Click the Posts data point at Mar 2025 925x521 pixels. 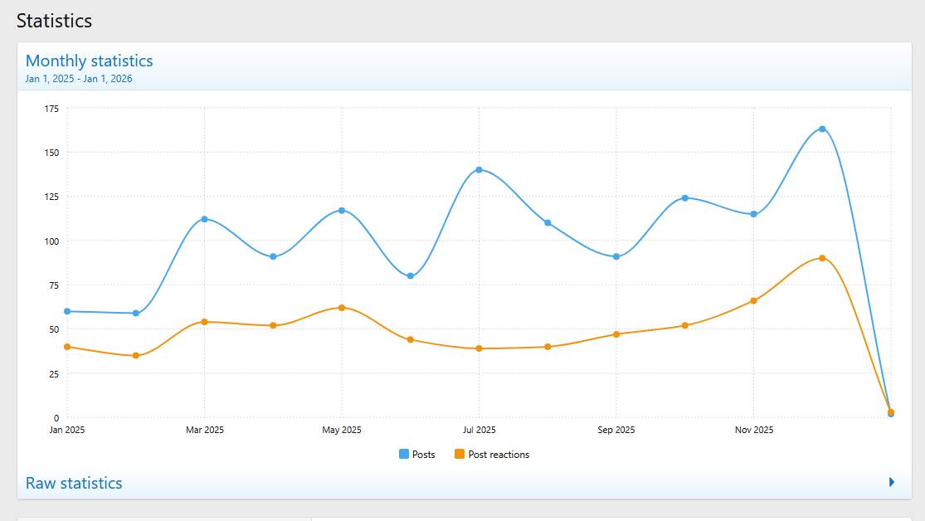(x=204, y=219)
